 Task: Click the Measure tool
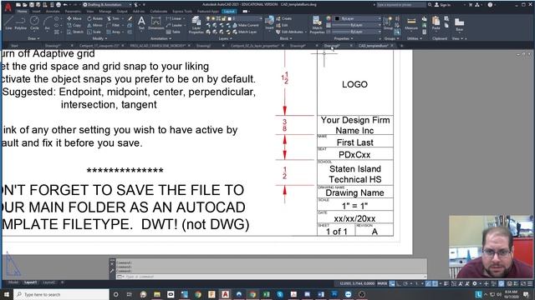pos(411,24)
